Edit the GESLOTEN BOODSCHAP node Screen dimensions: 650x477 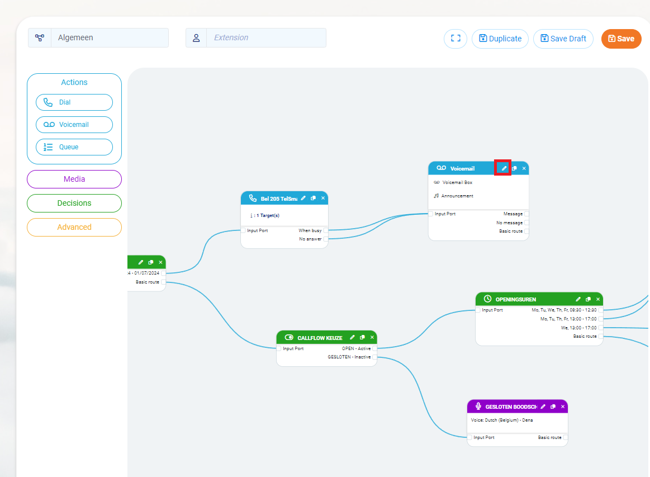click(543, 407)
